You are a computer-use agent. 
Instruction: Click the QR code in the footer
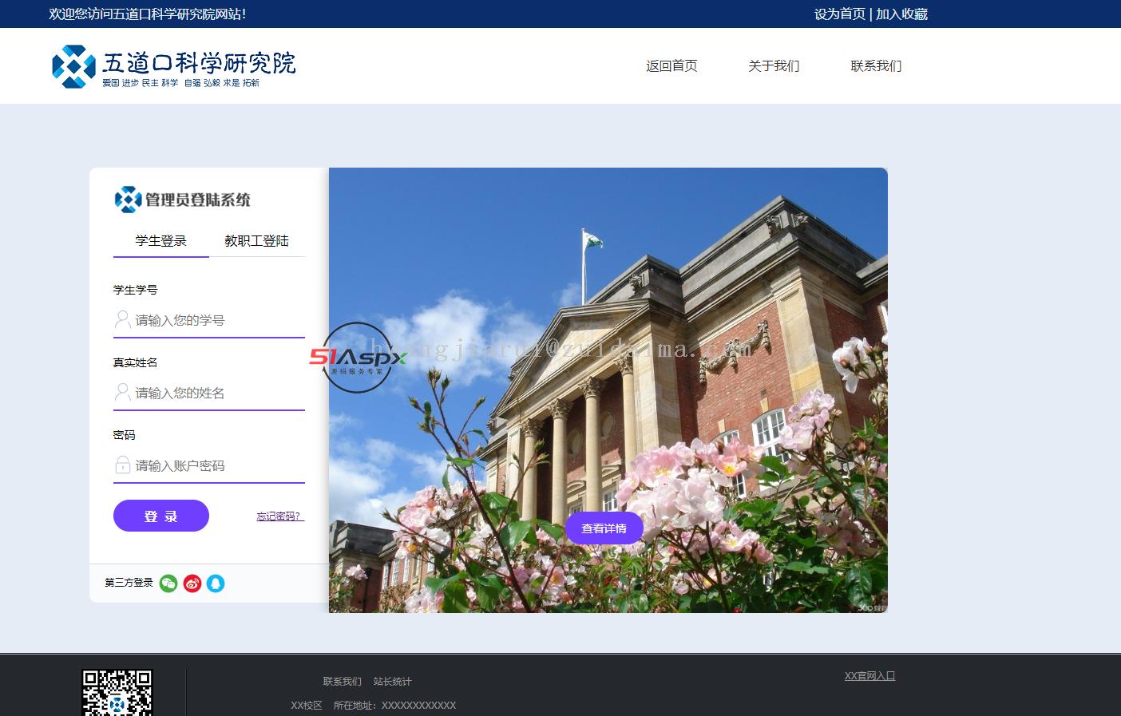pyautogui.click(x=117, y=693)
